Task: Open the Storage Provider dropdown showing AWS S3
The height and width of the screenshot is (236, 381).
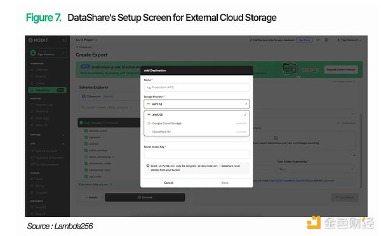Action: coord(197,104)
